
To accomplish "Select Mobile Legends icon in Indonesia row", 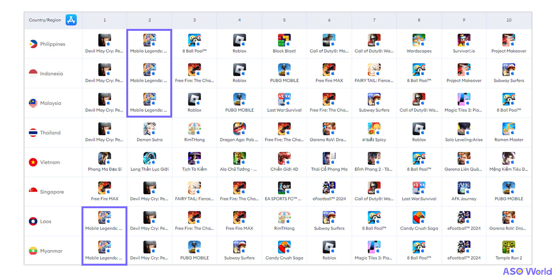I will (x=149, y=70).
